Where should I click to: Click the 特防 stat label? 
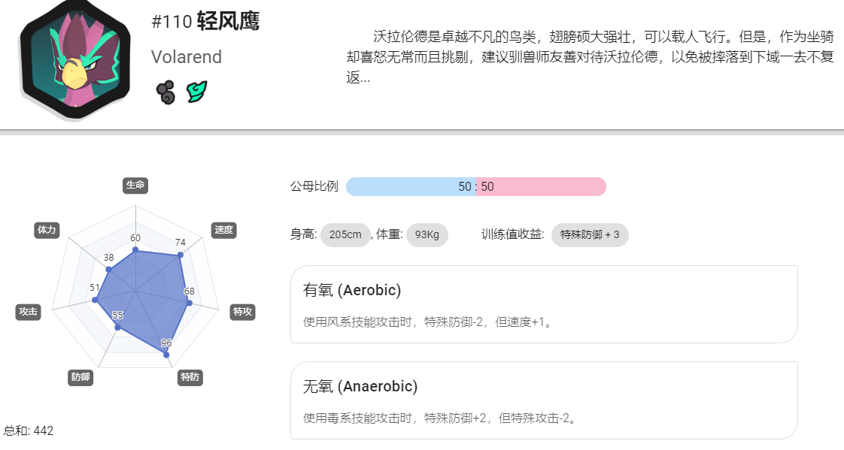pos(190,377)
